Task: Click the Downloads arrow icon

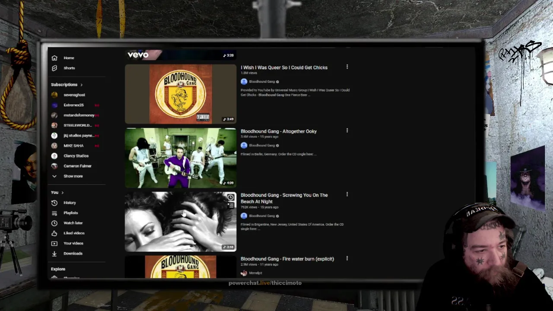Action: pos(54,254)
